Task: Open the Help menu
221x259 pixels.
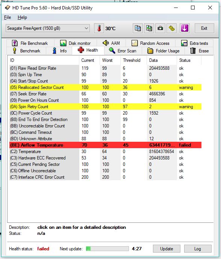Action: pos(22,17)
